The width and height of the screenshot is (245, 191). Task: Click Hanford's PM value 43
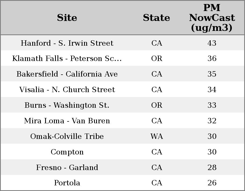212,43
